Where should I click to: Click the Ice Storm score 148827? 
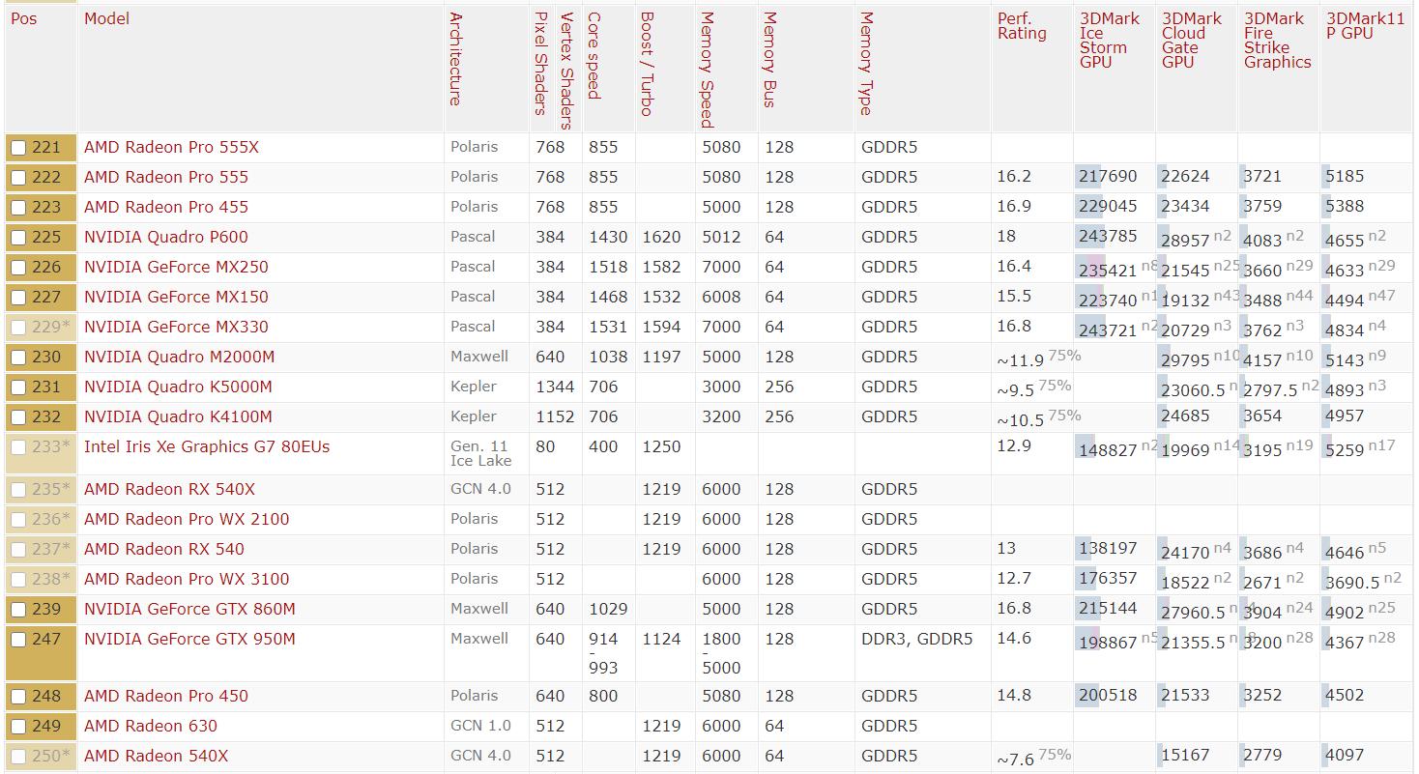click(x=1109, y=451)
